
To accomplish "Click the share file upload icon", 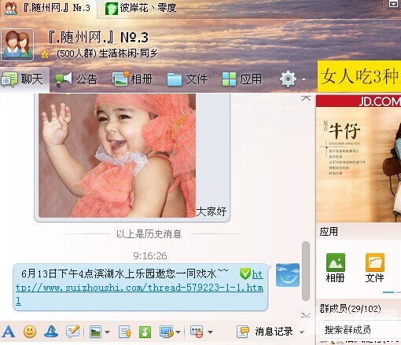I will click(x=125, y=332).
